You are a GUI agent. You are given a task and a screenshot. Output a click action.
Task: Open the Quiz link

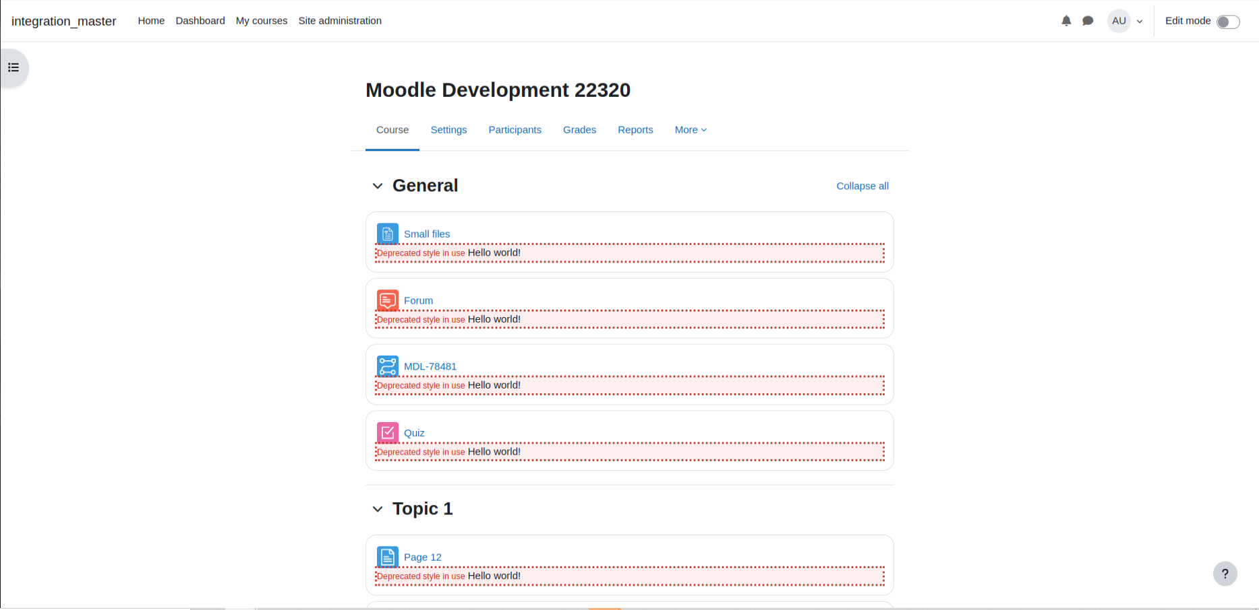coord(414,434)
